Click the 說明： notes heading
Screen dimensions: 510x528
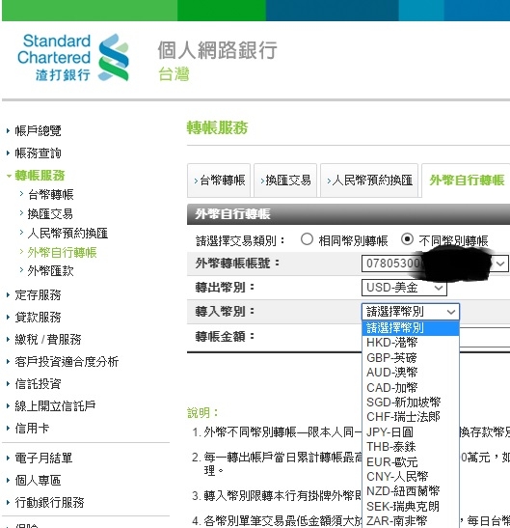(202, 412)
